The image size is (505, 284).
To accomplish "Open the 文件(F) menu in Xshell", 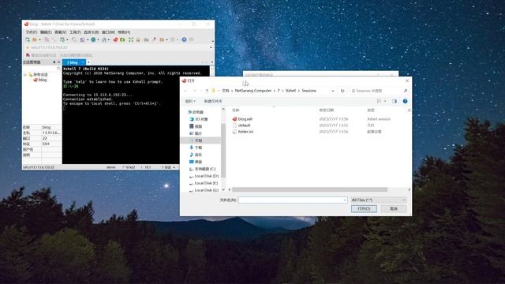I will point(32,32).
